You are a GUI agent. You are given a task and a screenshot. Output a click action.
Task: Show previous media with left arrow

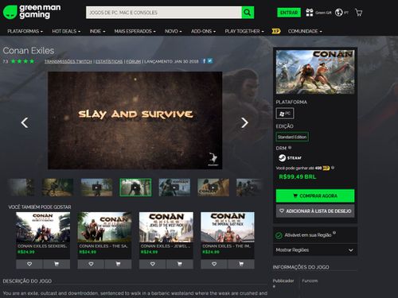click(25, 122)
